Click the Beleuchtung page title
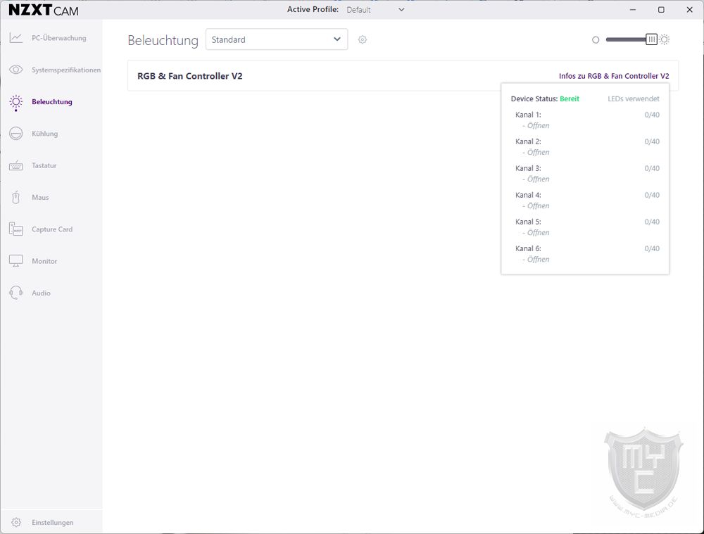704x534 pixels. pyautogui.click(x=163, y=40)
